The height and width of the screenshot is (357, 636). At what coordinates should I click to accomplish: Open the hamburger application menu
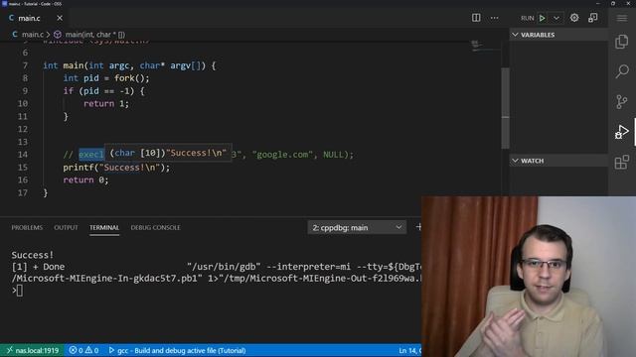pos(622,18)
